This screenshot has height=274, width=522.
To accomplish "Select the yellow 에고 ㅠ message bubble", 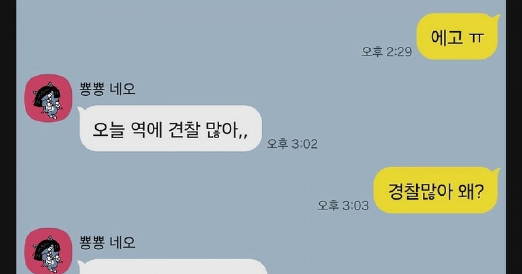I will click(x=457, y=37).
